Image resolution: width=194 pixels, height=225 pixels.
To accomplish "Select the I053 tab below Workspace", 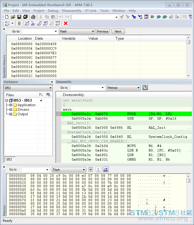I will pos(9,159).
